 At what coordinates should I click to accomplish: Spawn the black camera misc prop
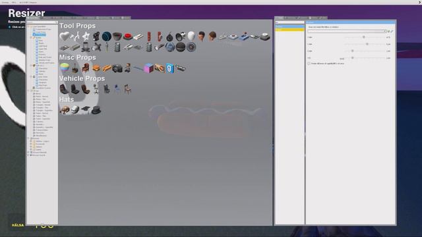pyautogui.click(x=117, y=68)
